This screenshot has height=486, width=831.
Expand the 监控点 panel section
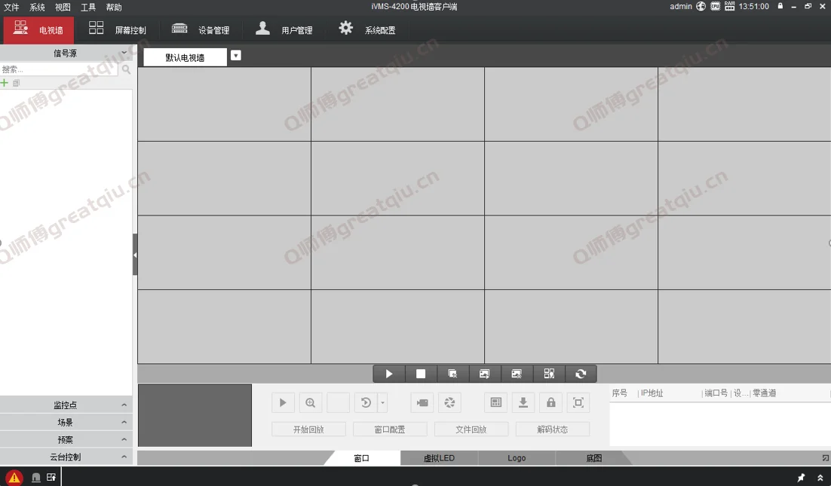pyautogui.click(x=66, y=405)
